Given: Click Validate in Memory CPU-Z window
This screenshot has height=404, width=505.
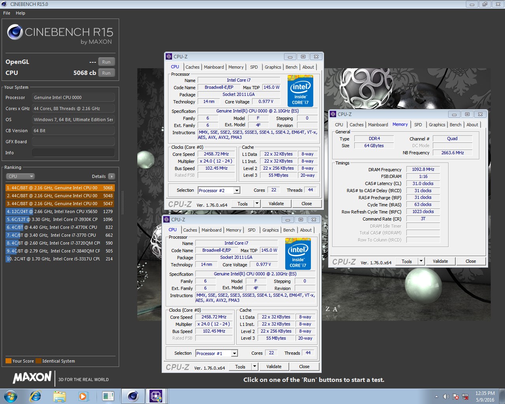Looking at the screenshot, I should tap(440, 261).
